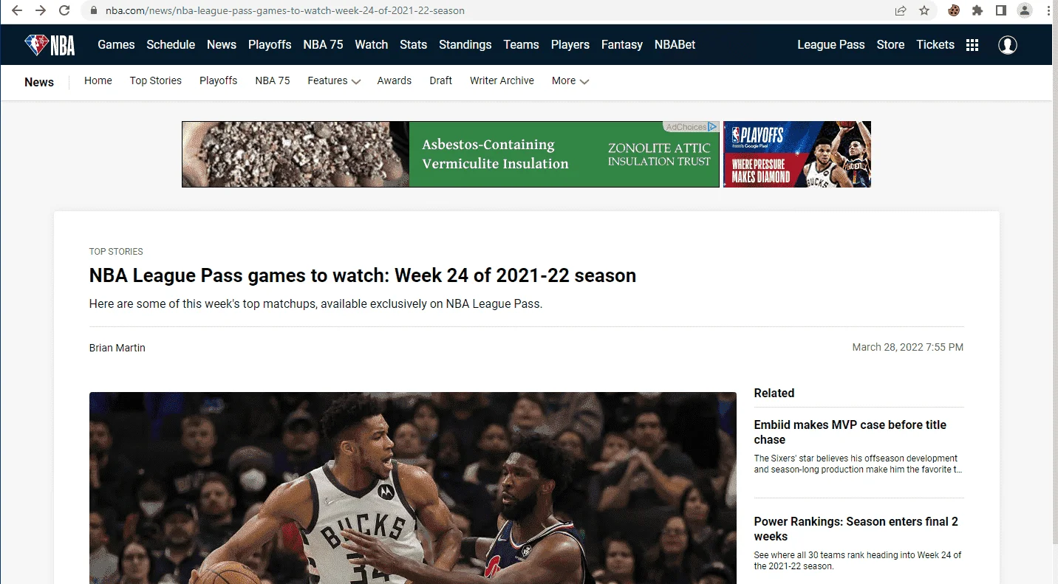Image resolution: width=1058 pixels, height=584 pixels.
Task: Select Awards in the News sub-navigation
Action: (395, 80)
